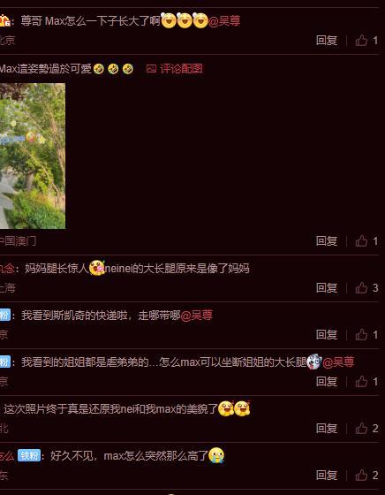Image resolution: width=385 pixels, height=495 pixels.
Task: Reply to the comment about 坐断姐姐的大长腿
Action: pos(327,382)
